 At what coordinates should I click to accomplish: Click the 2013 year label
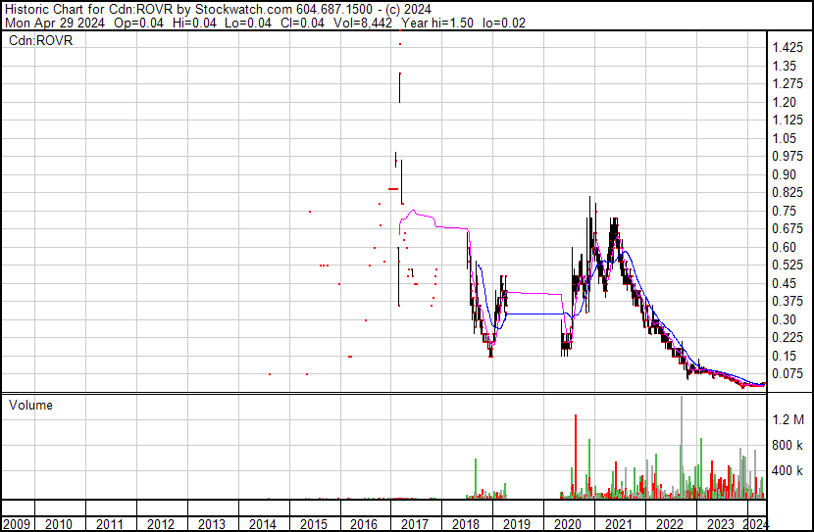(211, 524)
